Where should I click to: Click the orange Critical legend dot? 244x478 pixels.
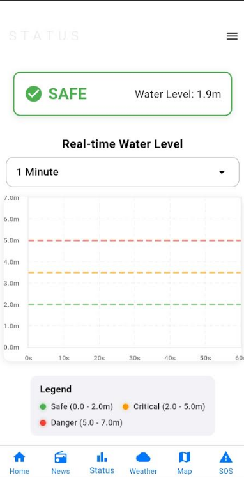125,406
